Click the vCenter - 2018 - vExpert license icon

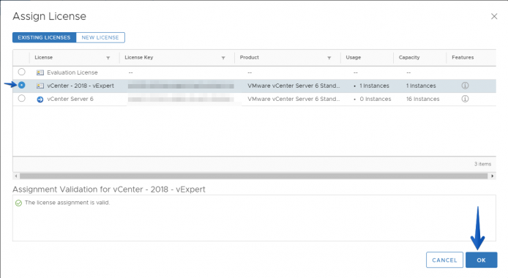40,86
